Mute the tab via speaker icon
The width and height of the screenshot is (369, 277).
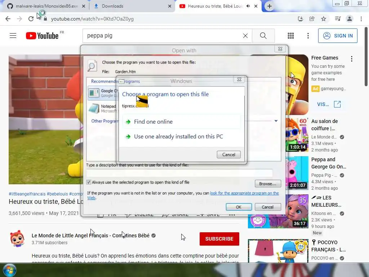(248, 6)
